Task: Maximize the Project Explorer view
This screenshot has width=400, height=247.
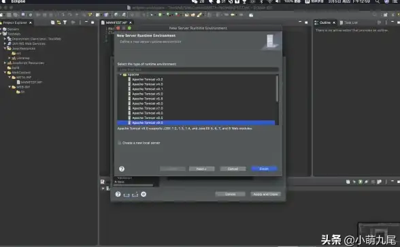Action: 93,22
